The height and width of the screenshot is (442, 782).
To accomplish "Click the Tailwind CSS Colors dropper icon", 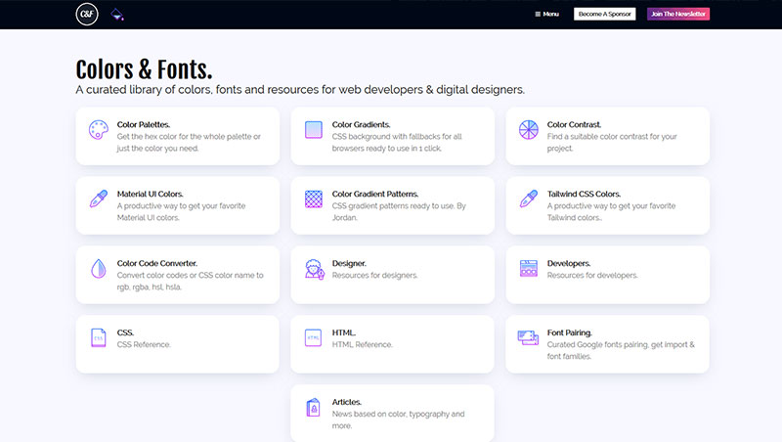I will pyautogui.click(x=529, y=199).
